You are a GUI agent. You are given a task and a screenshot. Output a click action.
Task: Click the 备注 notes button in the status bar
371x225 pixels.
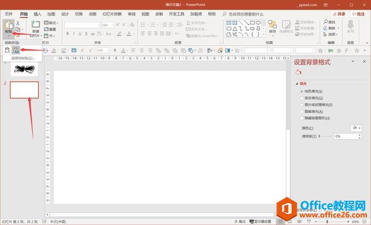point(240,222)
